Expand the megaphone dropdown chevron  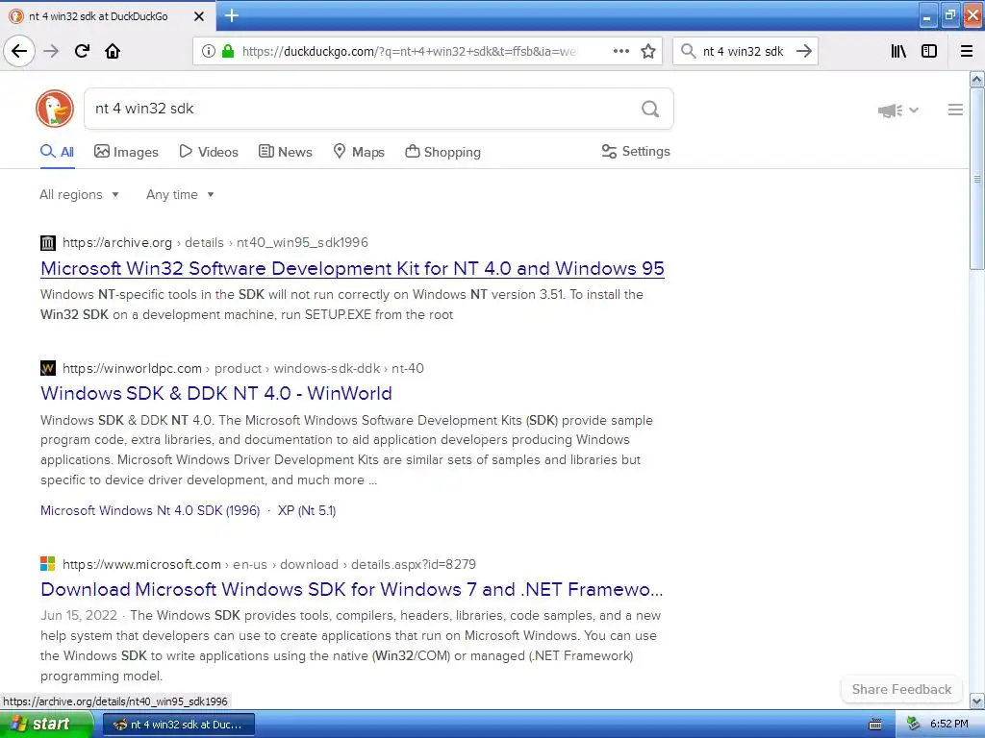pos(914,110)
